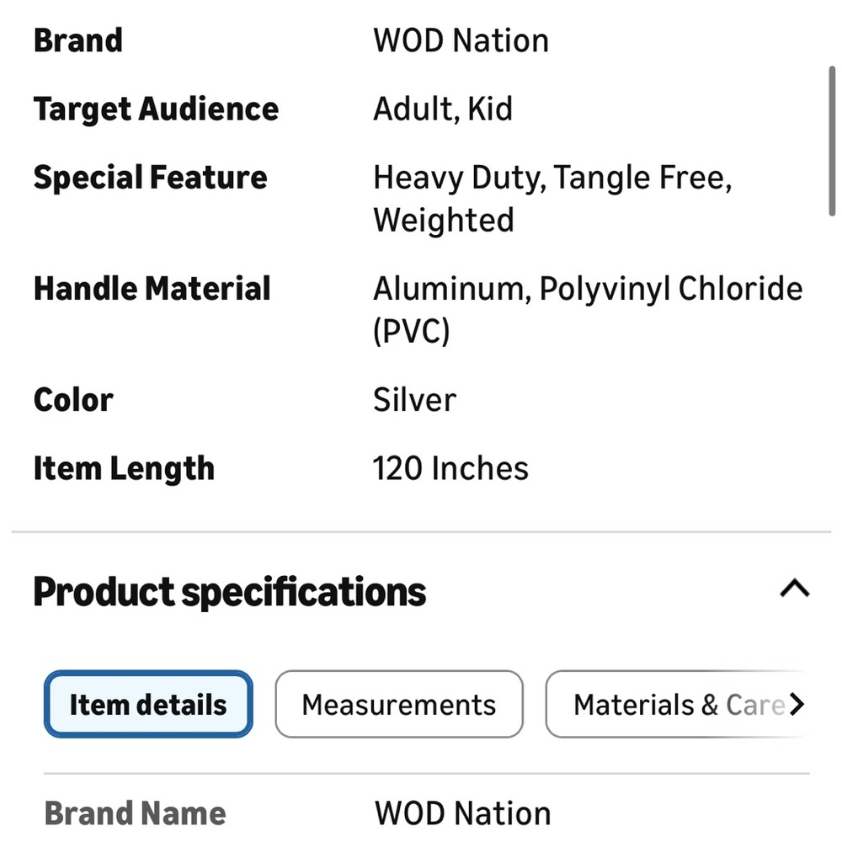The image size is (842, 842).
Task: Select the Silver color value
Action: [x=414, y=400]
